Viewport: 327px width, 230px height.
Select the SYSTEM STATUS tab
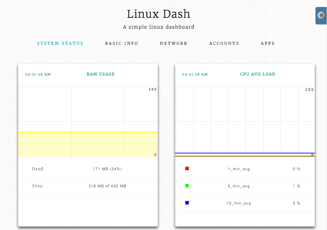coord(60,43)
